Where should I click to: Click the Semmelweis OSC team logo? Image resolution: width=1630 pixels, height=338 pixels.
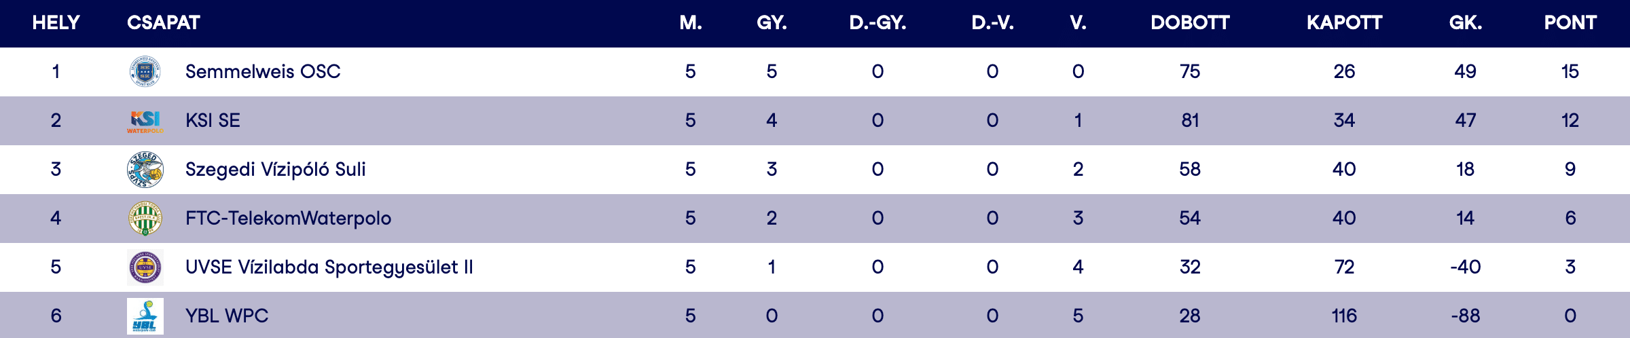tap(145, 72)
